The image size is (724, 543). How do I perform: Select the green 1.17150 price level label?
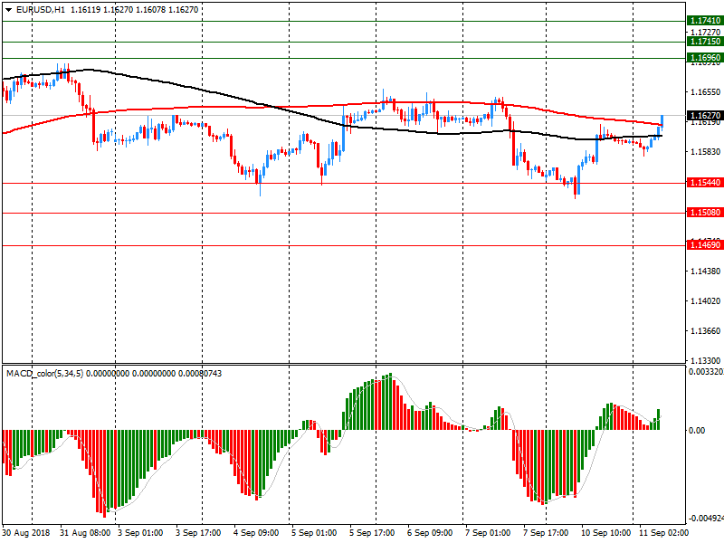coord(705,42)
